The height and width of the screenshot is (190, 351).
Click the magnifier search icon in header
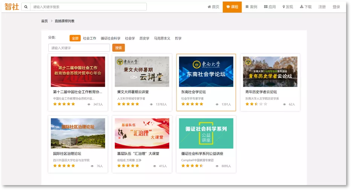pos(26,7)
